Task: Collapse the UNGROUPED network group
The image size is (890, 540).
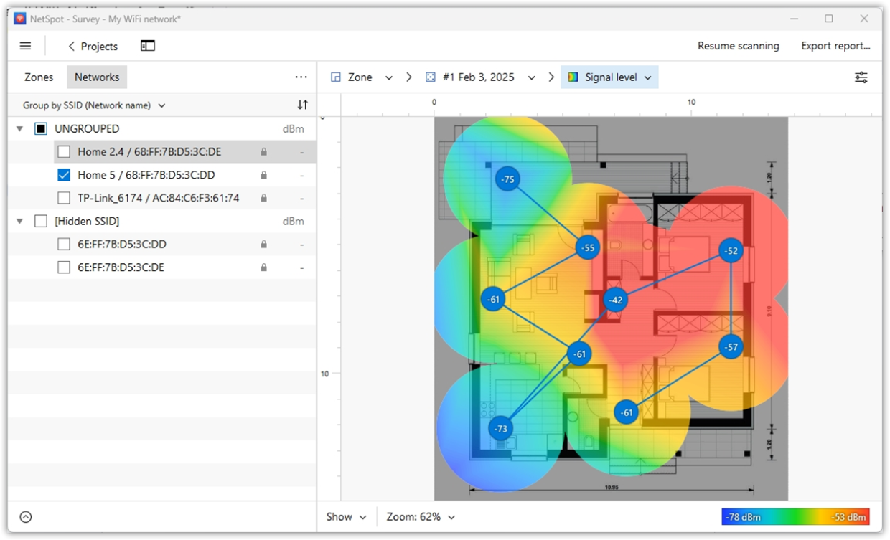Action: [20, 129]
